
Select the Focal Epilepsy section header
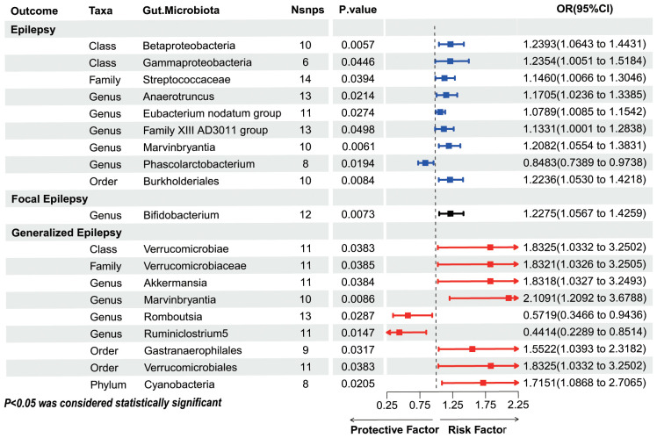click(x=49, y=199)
